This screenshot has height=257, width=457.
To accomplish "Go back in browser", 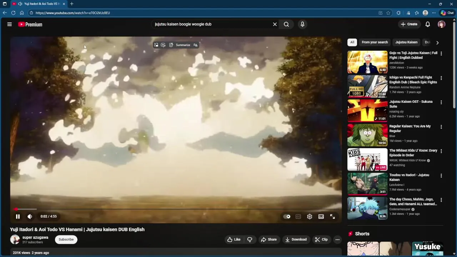I will (x=5, y=13).
